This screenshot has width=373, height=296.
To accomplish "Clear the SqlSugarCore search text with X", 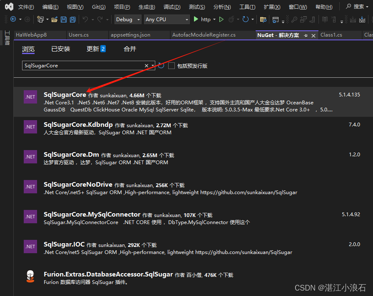I will tap(147, 66).
